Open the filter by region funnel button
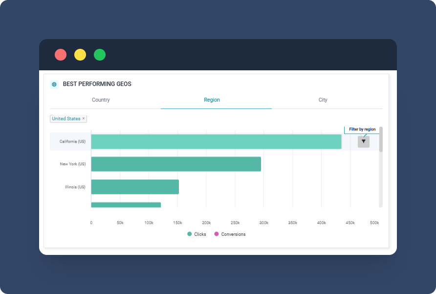This screenshot has height=294, width=436. tap(363, 141)
